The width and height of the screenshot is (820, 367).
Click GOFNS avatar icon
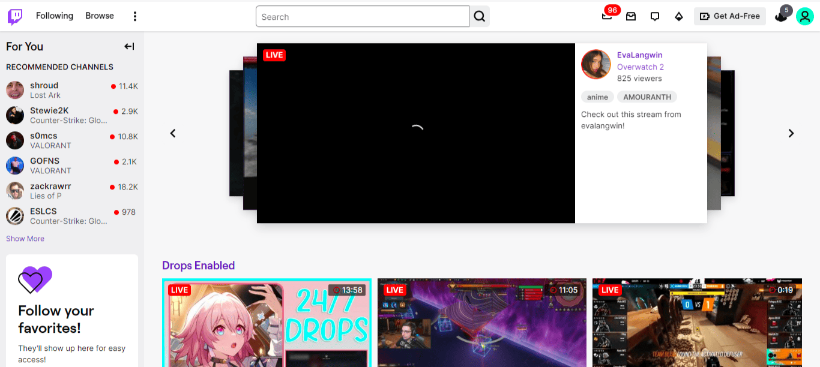(x=15, y=166)
